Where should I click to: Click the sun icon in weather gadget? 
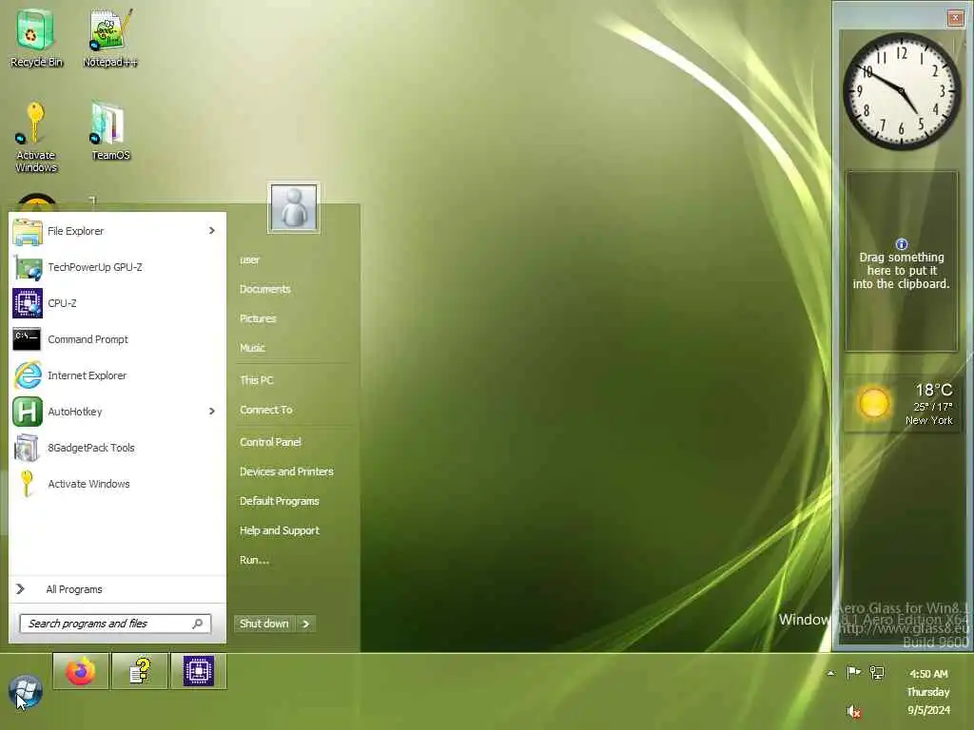(873, 403)
